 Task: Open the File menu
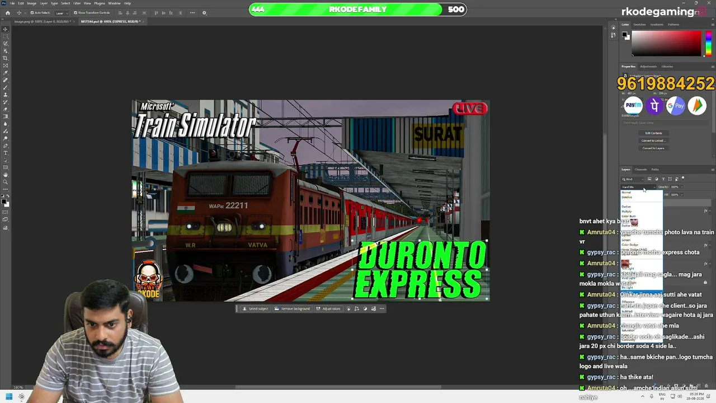[12, 3]
